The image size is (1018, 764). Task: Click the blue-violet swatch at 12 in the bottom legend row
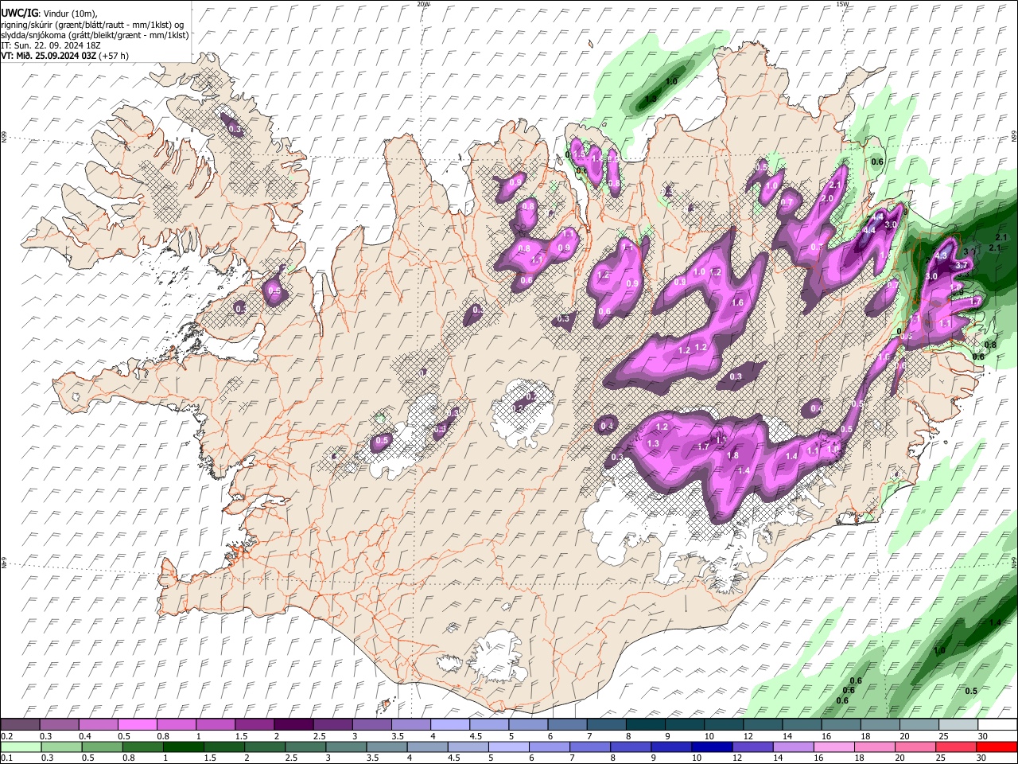(753, 746)
